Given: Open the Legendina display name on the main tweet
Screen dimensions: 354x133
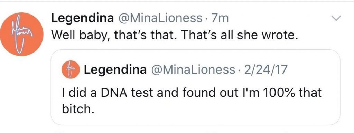Looking at the screenshot, I should point(82,18).
